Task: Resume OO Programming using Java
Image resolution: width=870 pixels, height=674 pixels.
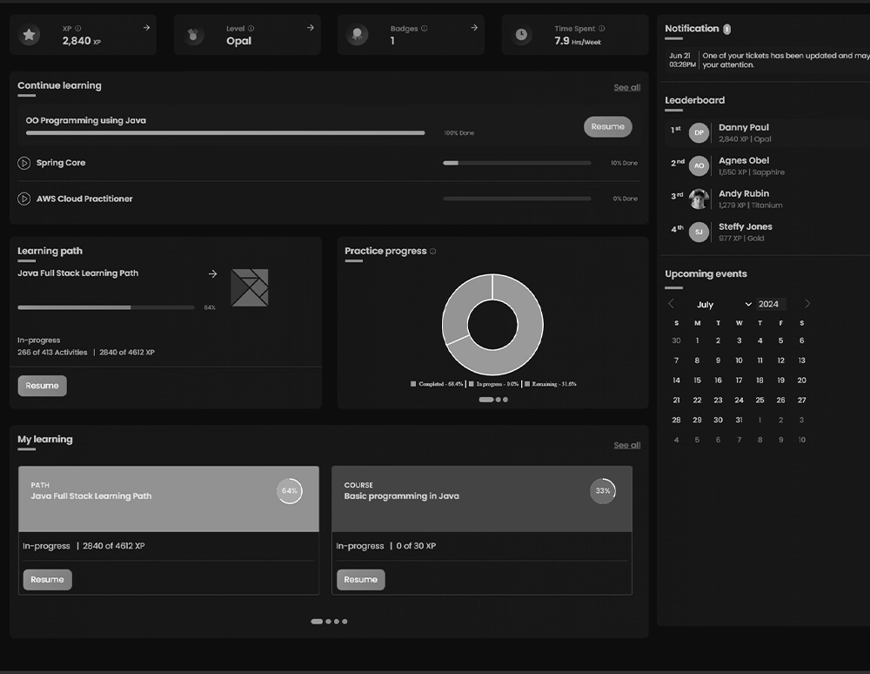Action: (607, 127)
